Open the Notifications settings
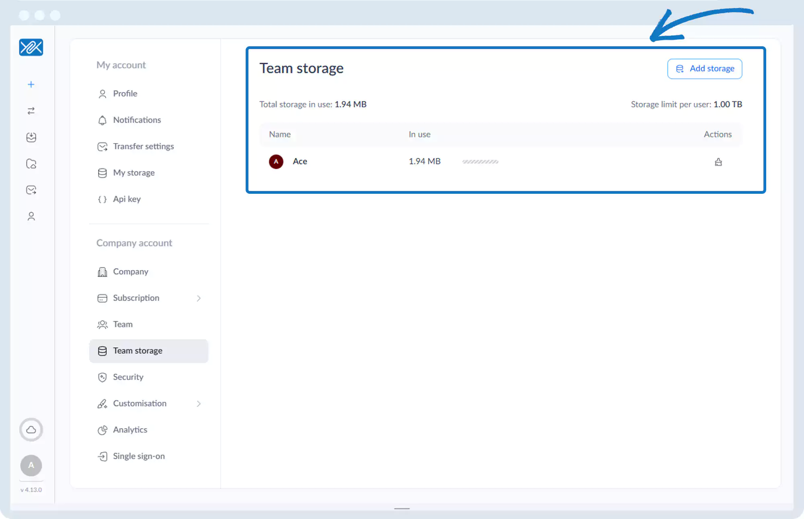 pyautogui.click(x=137, y=120)
